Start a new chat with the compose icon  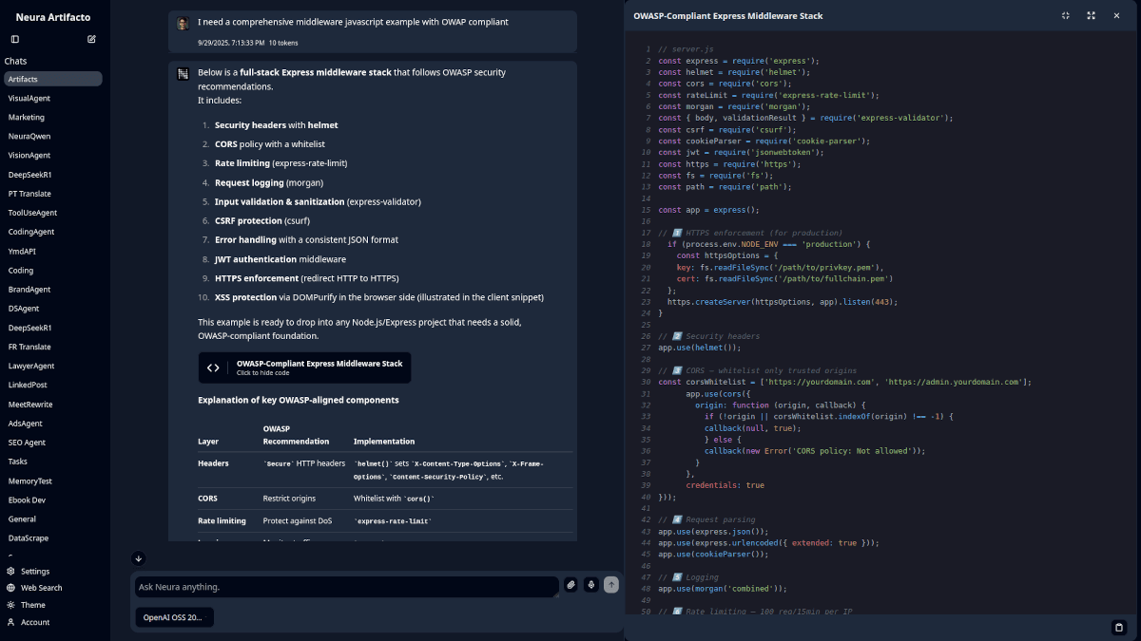91,39
